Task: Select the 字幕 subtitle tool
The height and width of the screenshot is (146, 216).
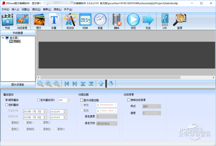Action: point(54,19)
